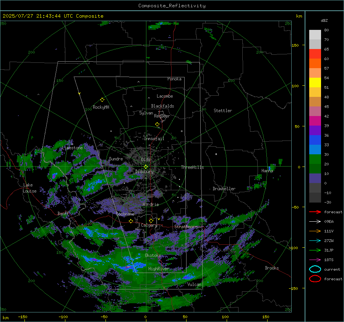The image size is (344, 322).
Task: Click the cyan current ellipse icon
Action: (x=315, y=269)
